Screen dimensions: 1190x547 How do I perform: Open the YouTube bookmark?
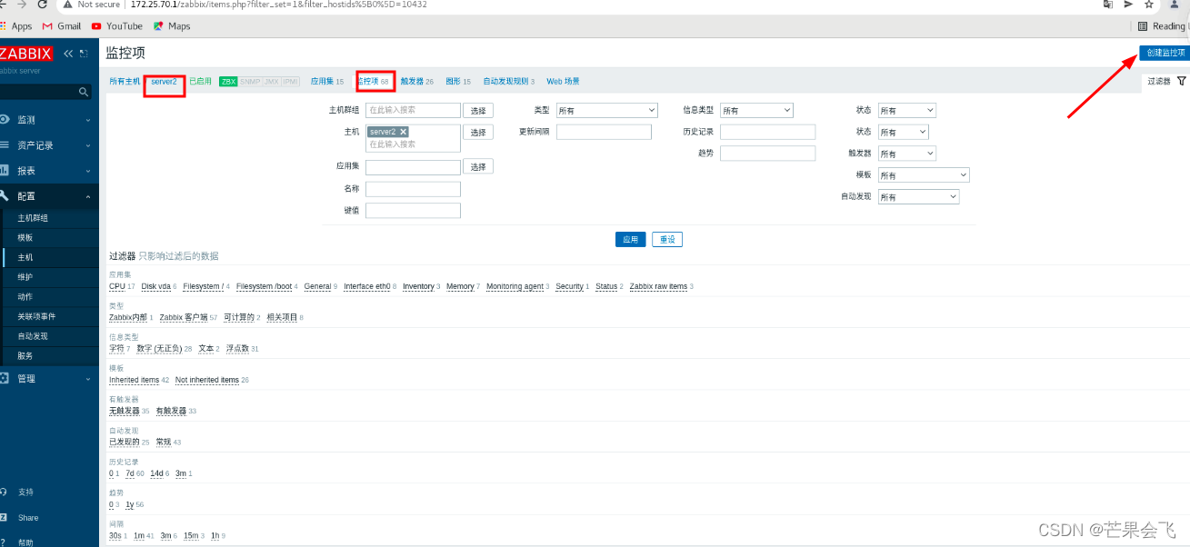pos(116,26)
